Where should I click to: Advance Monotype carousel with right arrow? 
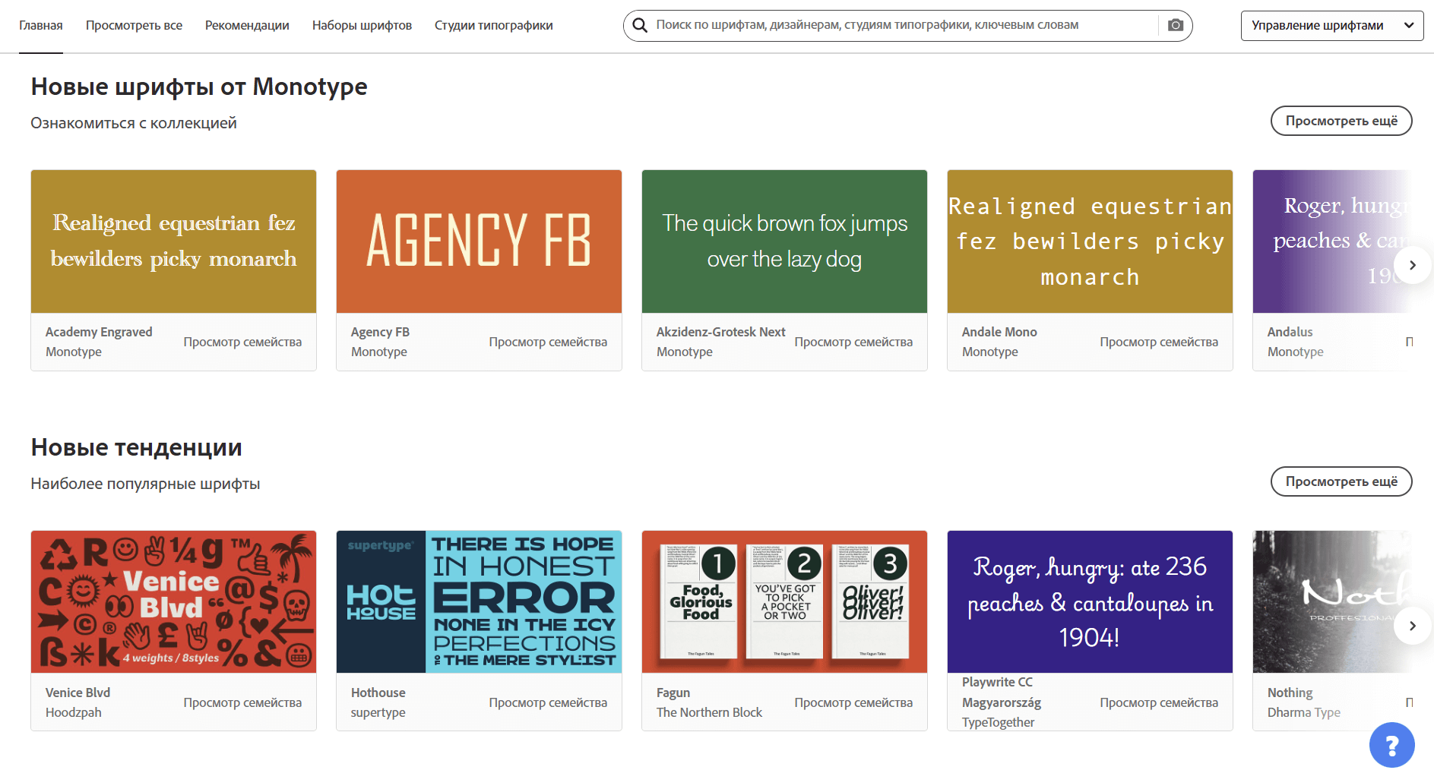click(x=1412, y=265)
